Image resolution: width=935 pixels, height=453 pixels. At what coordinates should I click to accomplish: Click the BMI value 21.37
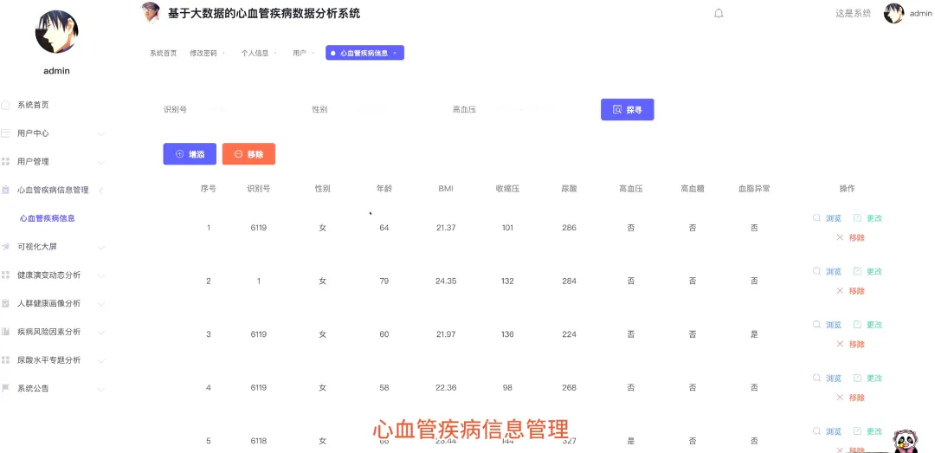[x=446, y=228]
